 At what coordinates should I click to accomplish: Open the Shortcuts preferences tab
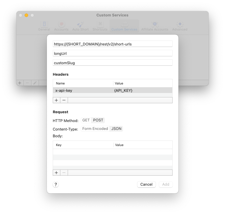point(100,26)
